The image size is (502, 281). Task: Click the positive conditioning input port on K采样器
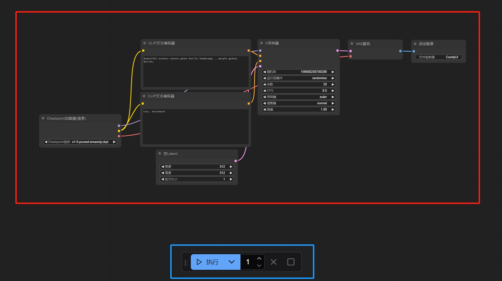pyautogui.click(x=260, y=56)
